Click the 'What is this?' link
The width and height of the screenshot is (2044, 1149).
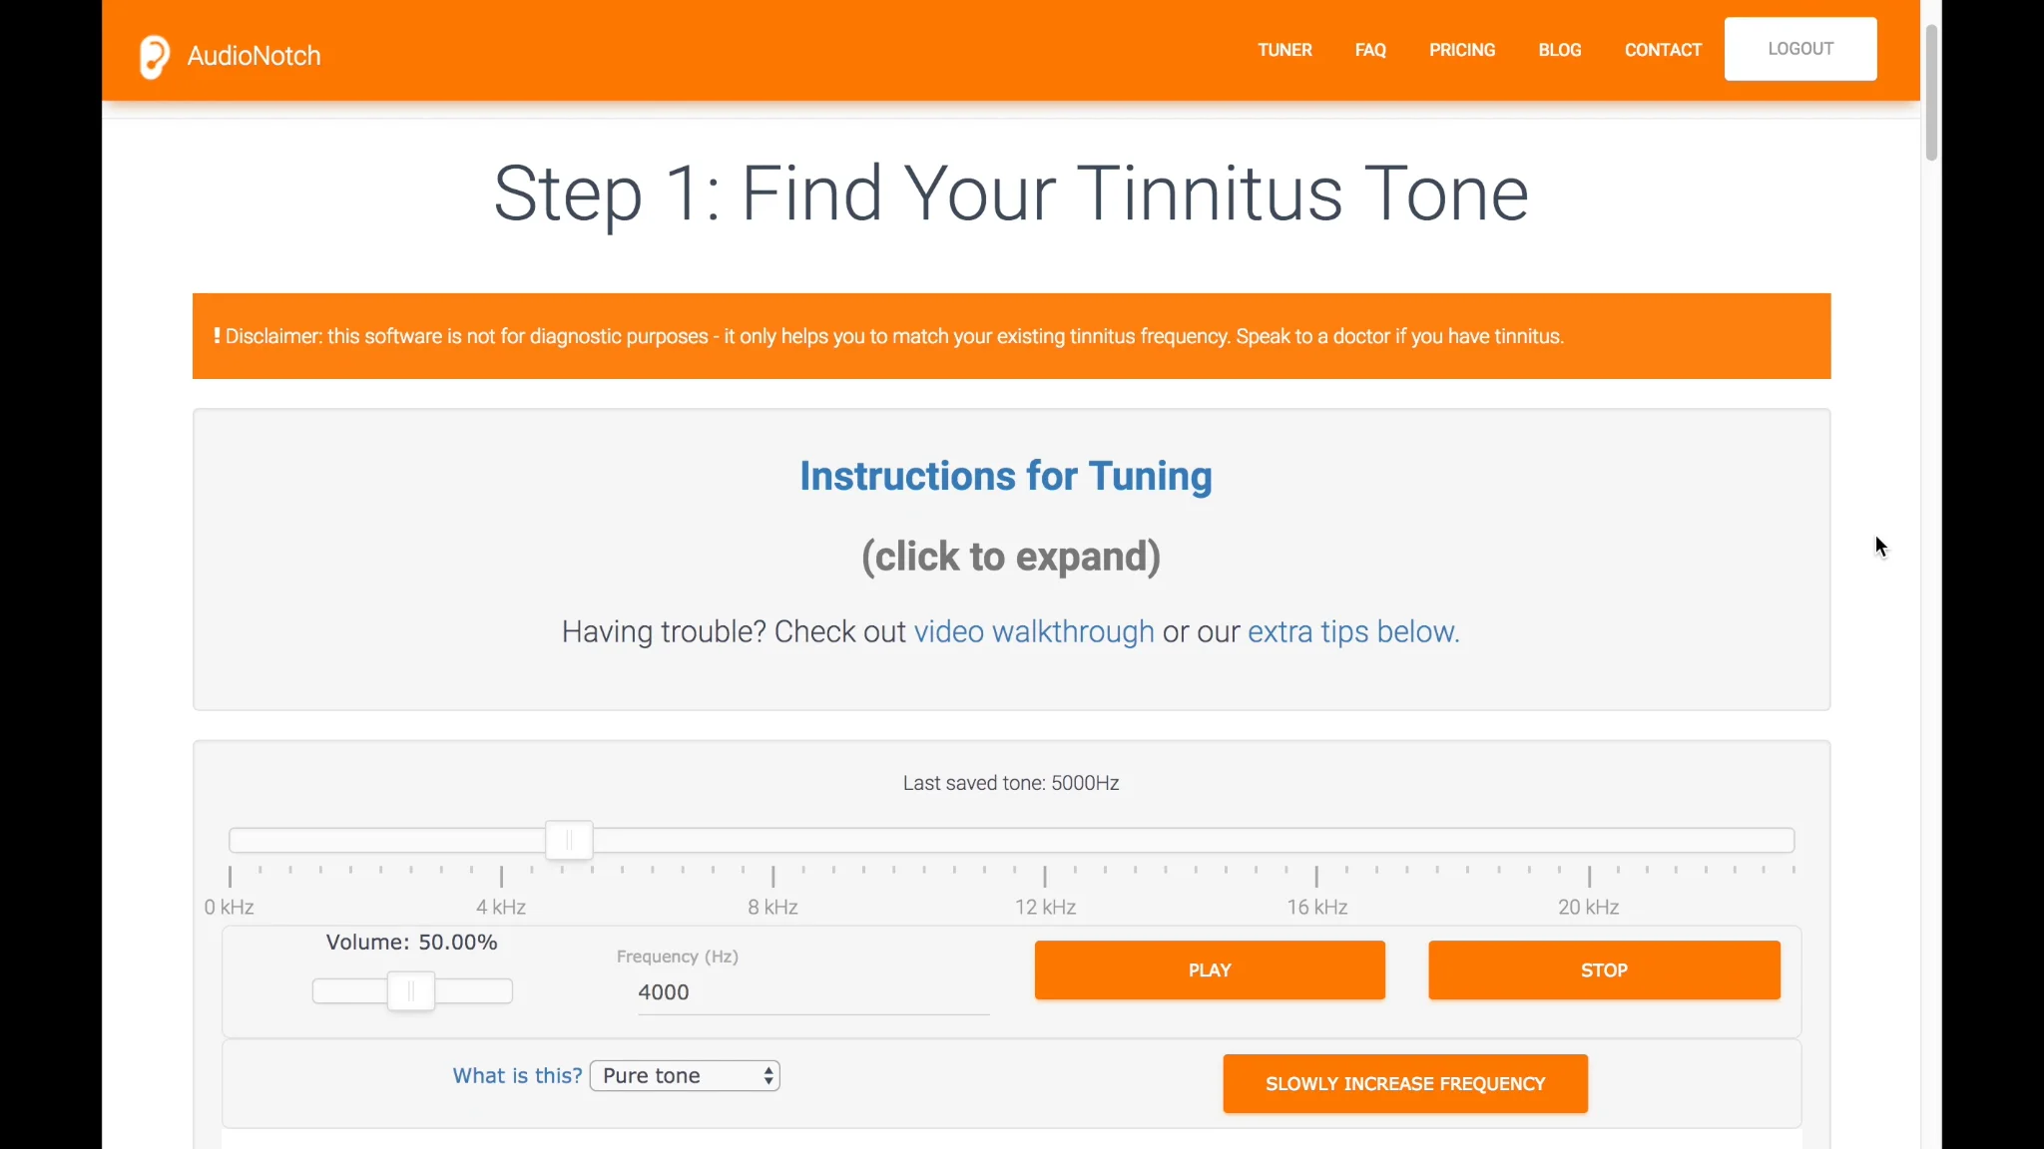pyautogui.click(x=517, y=1076)
